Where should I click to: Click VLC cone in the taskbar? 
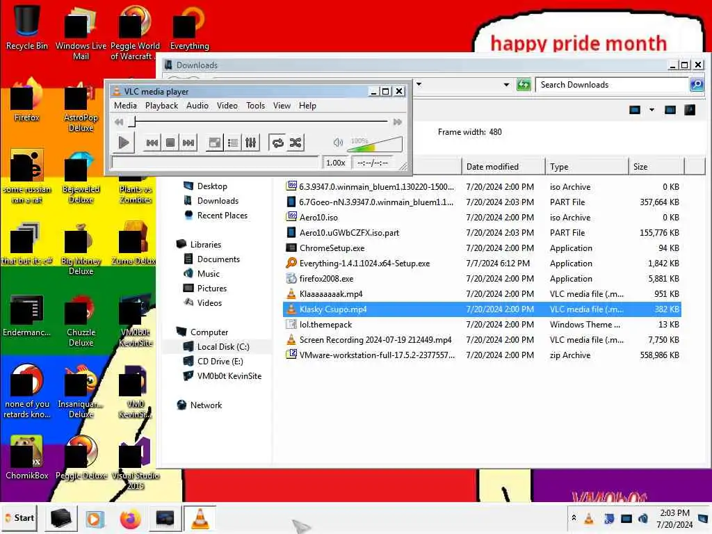200,518
